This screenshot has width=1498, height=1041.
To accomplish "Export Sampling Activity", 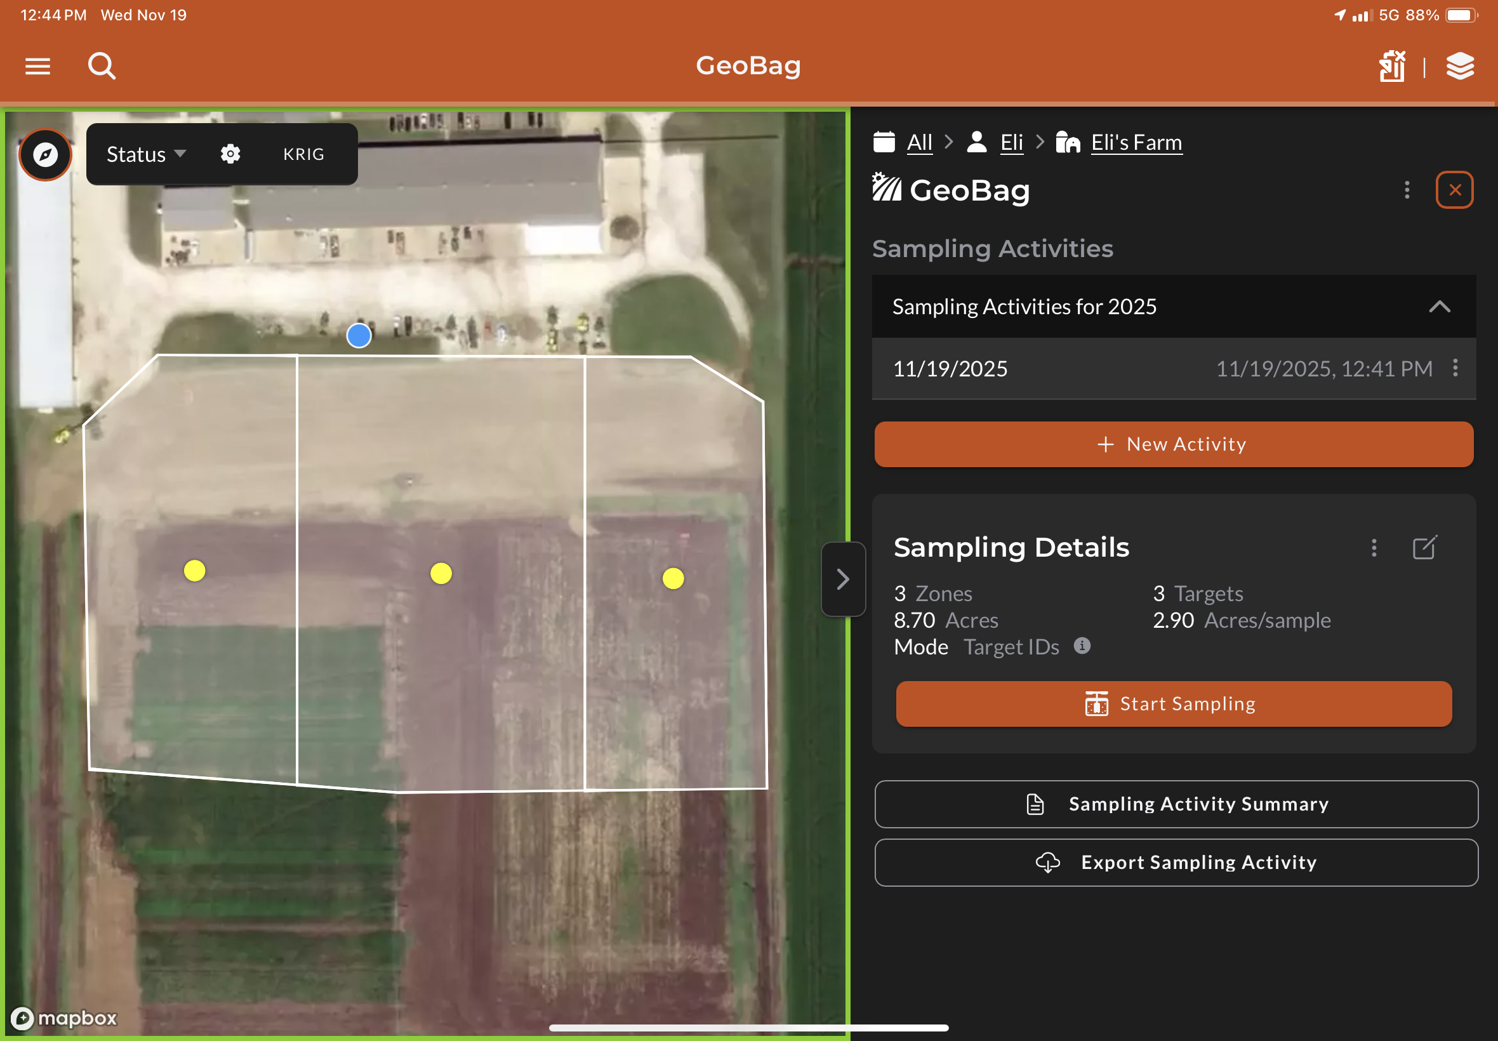I will coord(1176,862).
